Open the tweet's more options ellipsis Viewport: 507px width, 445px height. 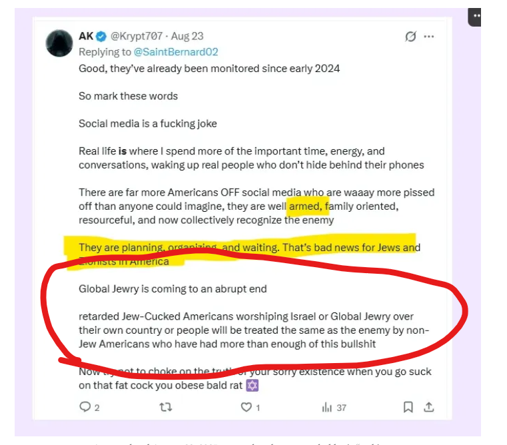pyautogui.click(x=429, y=37)
